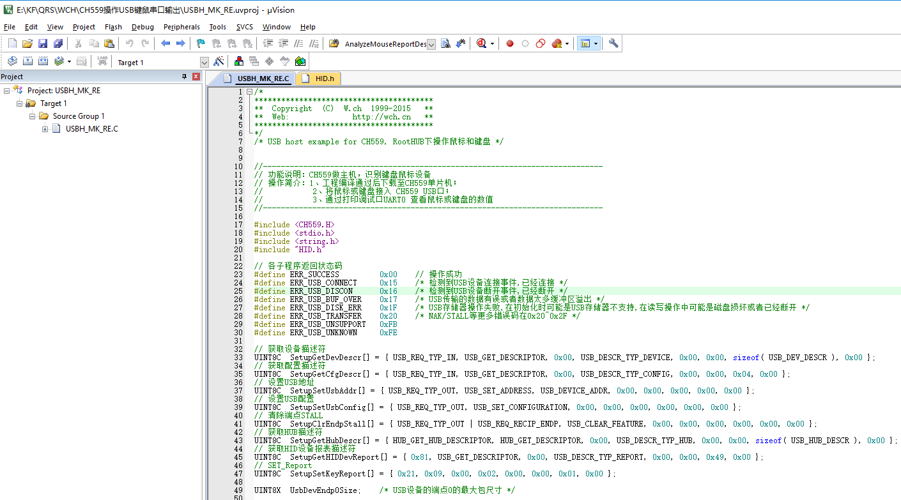Indent the selected lines
Screen dimensions: 901x500
(x=267, y=43)
